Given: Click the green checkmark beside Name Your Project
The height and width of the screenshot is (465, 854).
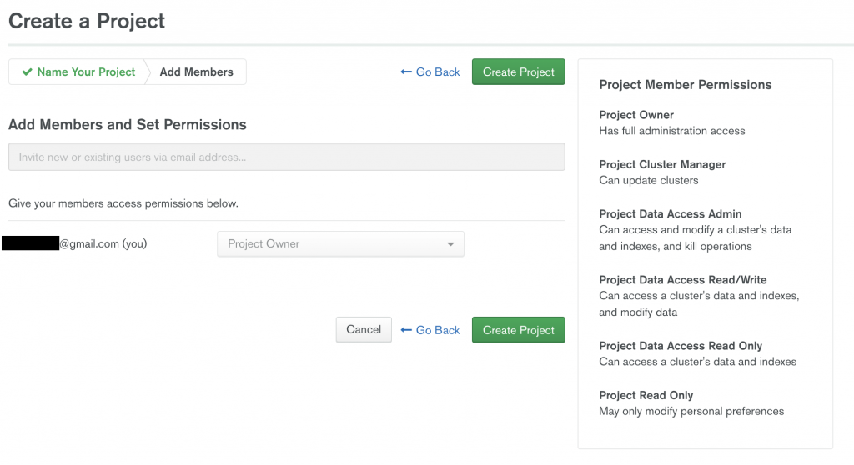Looking at the screenshot, I should pos(27,72).
